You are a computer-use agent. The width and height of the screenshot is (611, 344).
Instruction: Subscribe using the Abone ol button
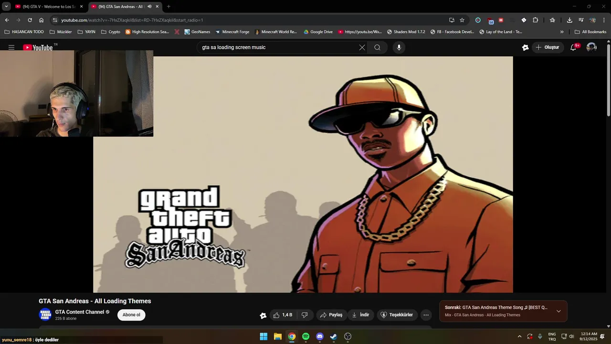[x=131, y=315]
